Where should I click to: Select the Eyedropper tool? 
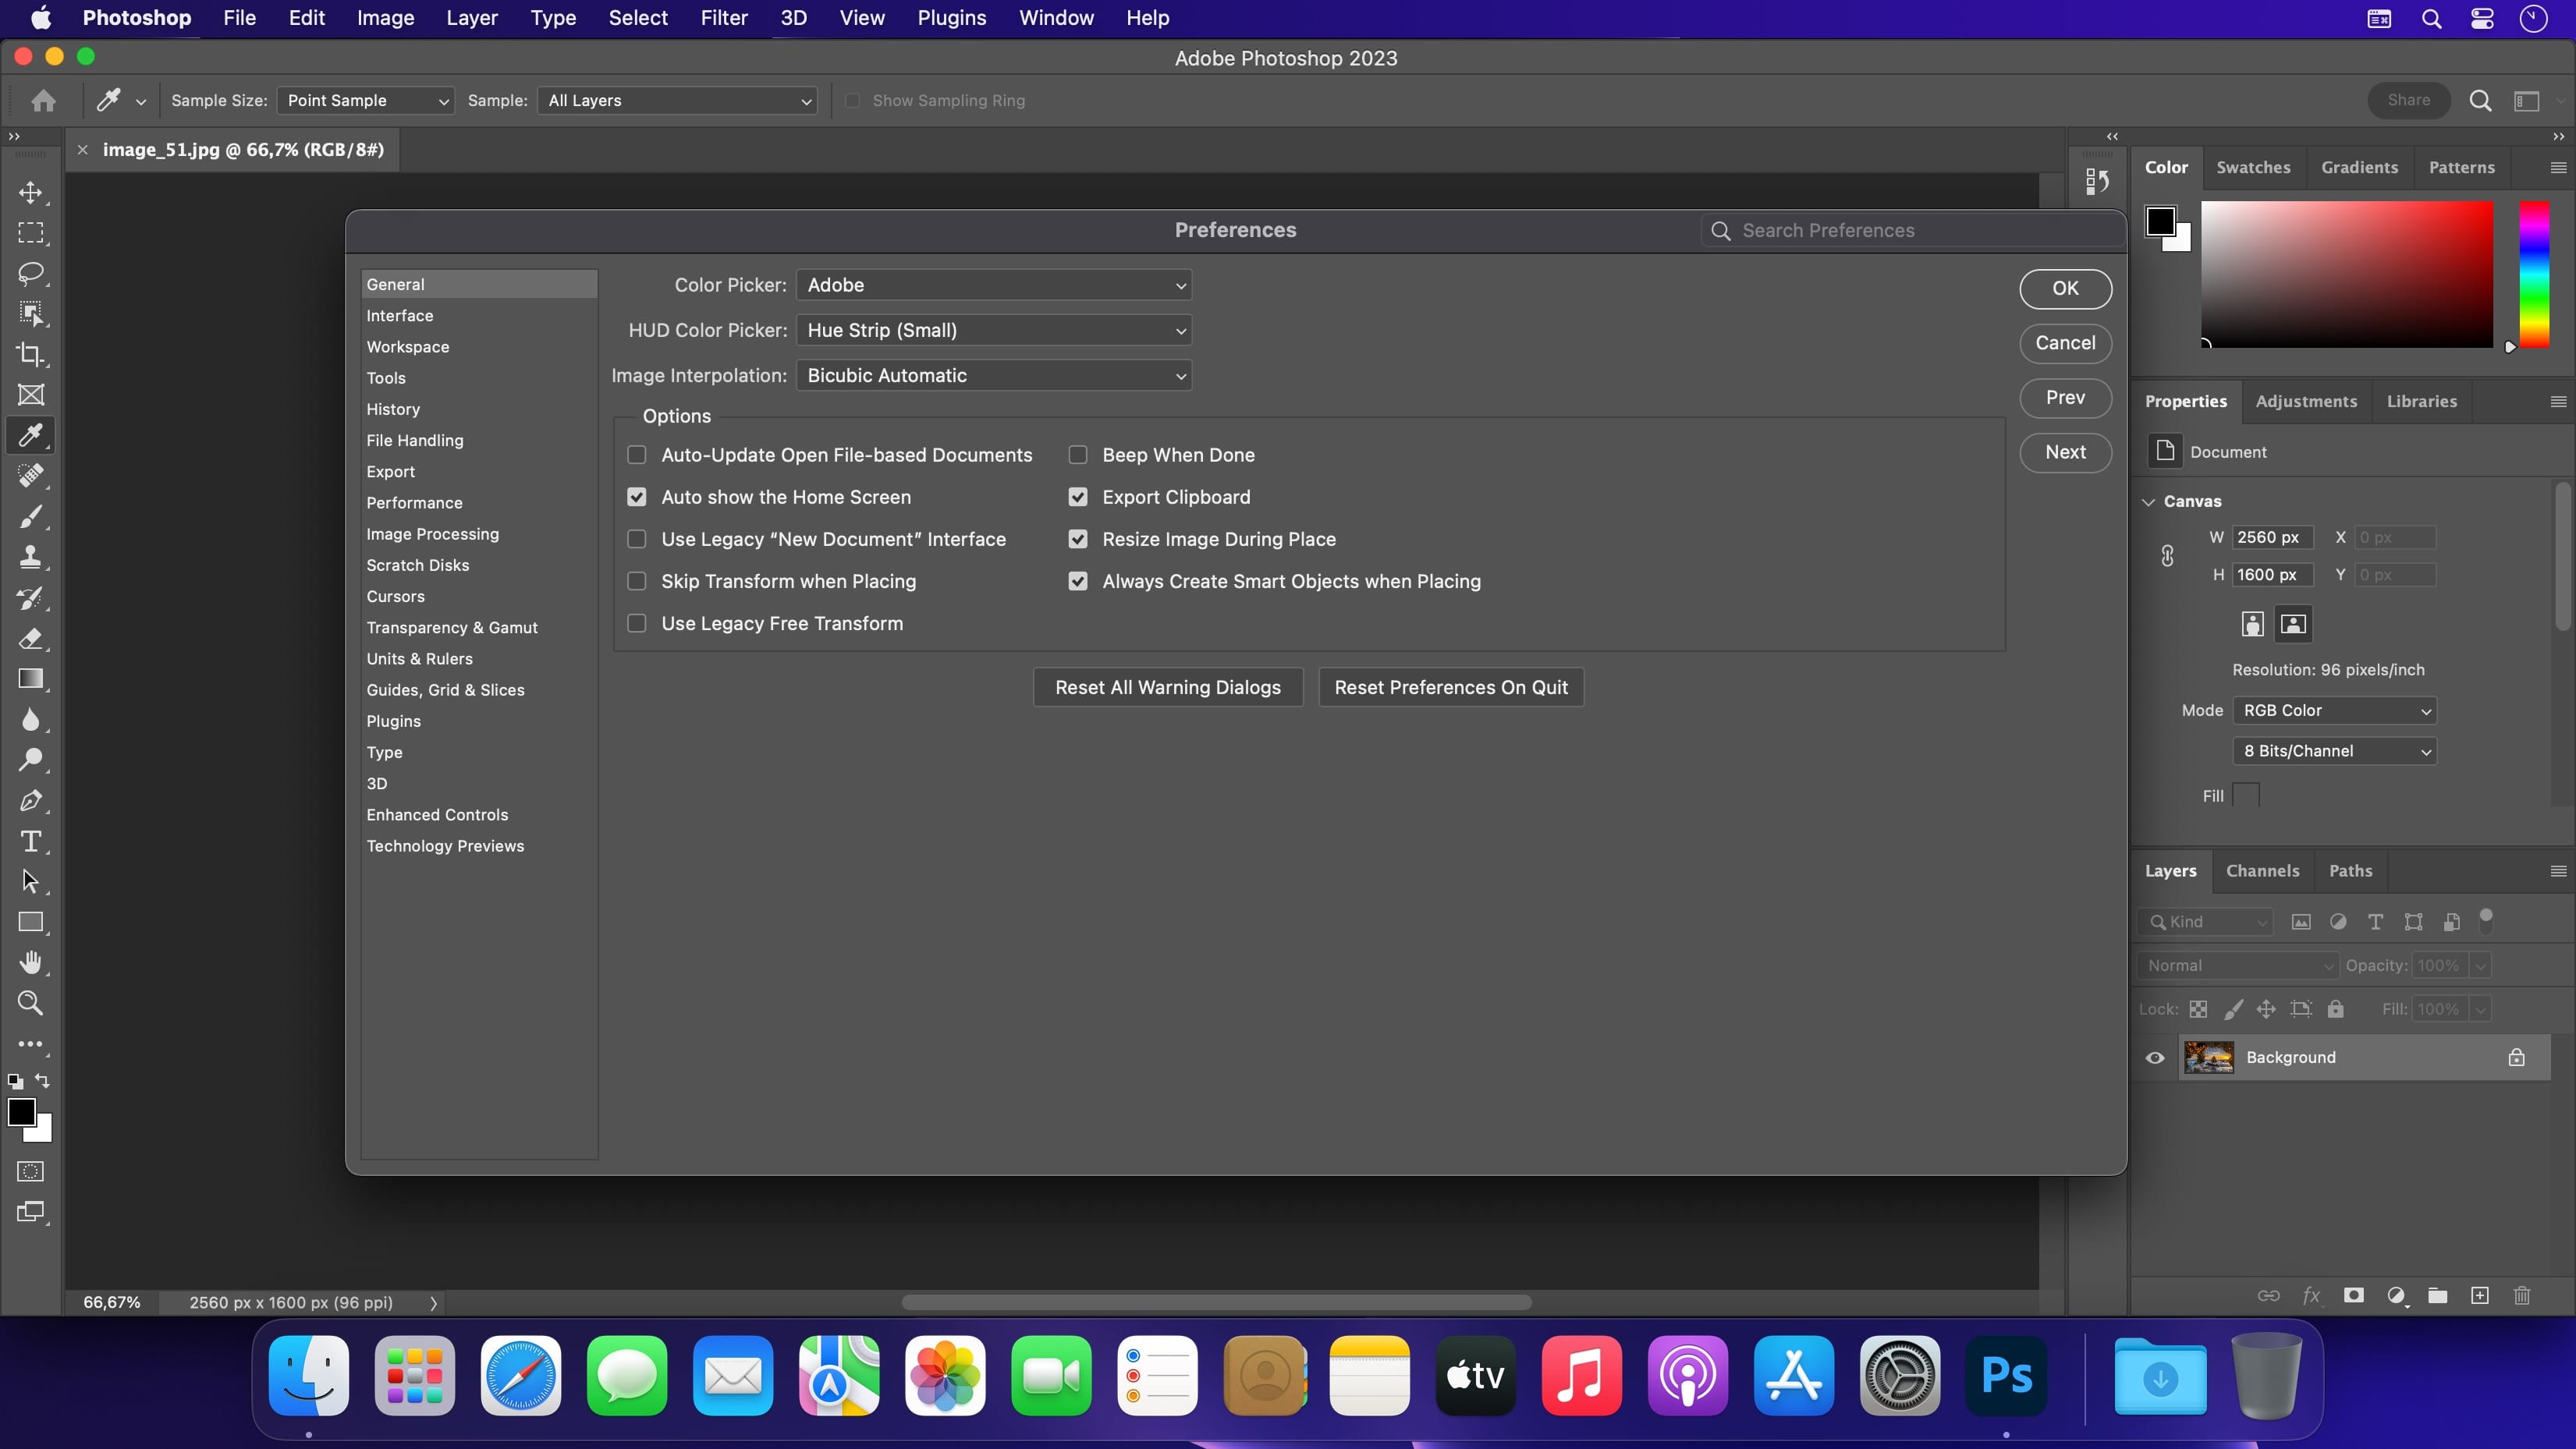34,435
